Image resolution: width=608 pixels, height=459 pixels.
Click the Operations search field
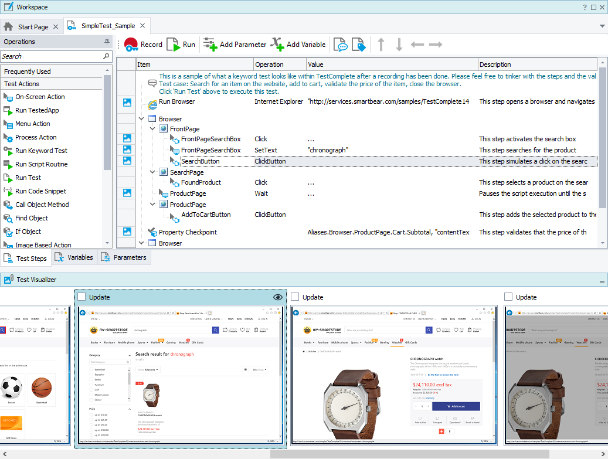coord(50,56)
